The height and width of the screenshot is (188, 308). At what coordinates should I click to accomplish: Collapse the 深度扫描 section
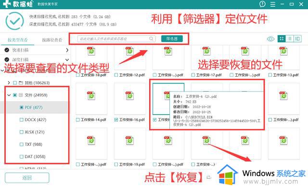click(x=67, y=60)
